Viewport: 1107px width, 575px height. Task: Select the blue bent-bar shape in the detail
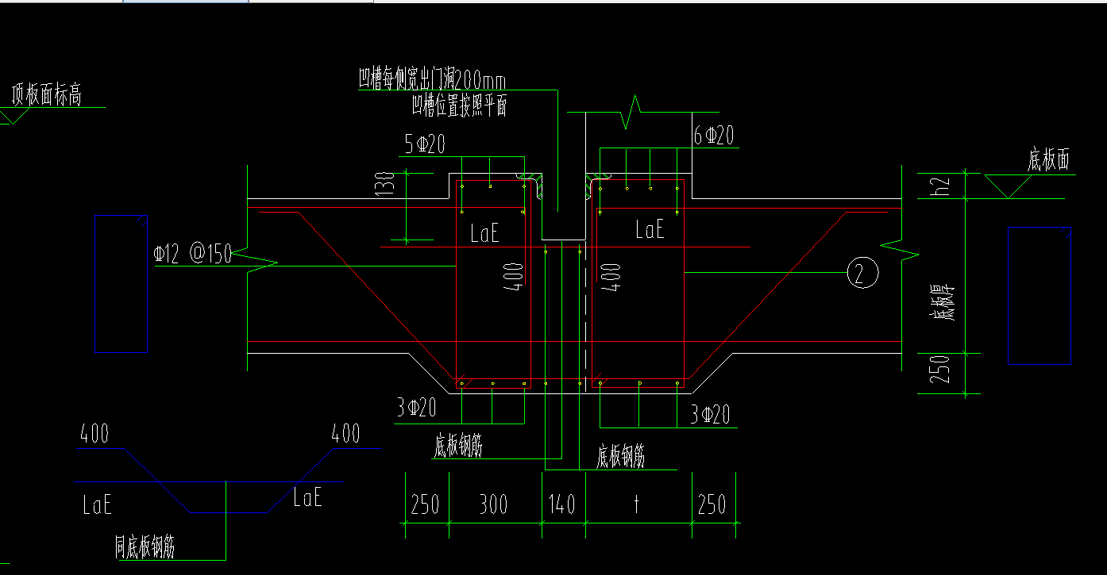229,481
